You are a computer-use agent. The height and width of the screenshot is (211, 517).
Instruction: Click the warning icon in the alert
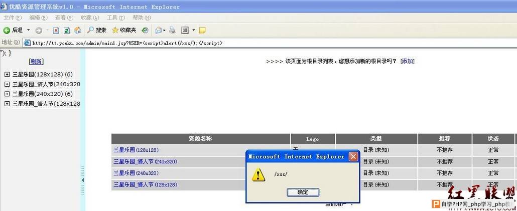(258, 174)
